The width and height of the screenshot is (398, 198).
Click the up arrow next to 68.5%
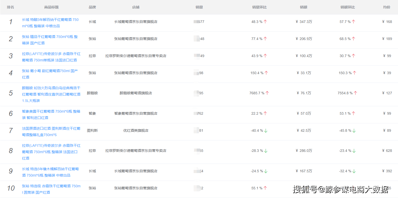click(x=353, y=38)
